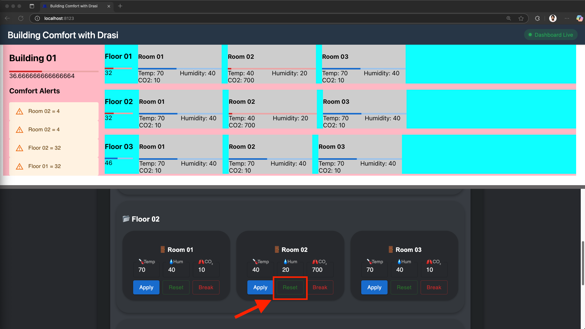Image resolution: width=585 pixels, height=329 pixels.
Task: Open the user profile avatar
Action: 553,18
